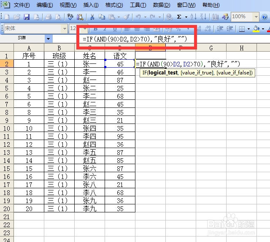
Task: Click the AutoSum sigma button
Action: point(179,17)
